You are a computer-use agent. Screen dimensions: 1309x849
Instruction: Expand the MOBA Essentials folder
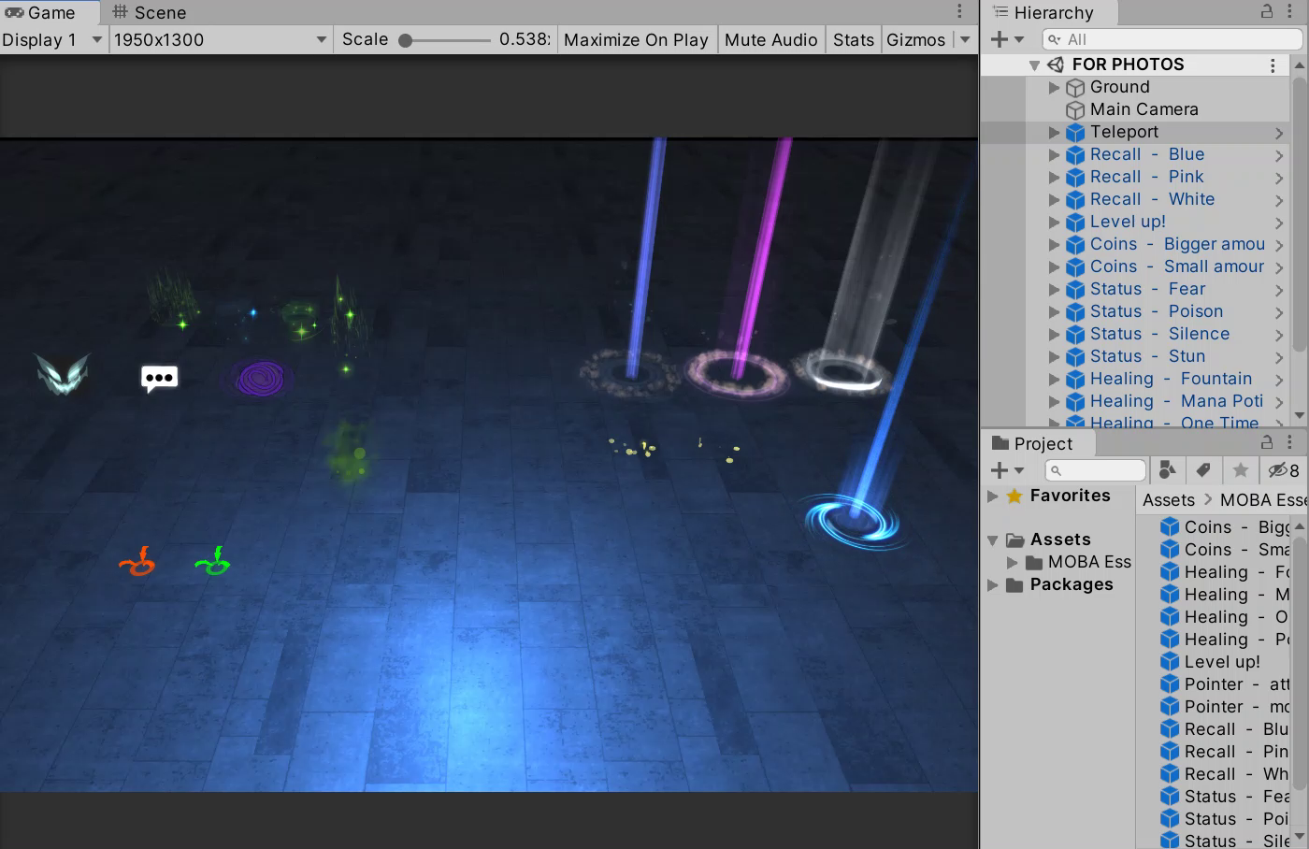click(1012, 563)
